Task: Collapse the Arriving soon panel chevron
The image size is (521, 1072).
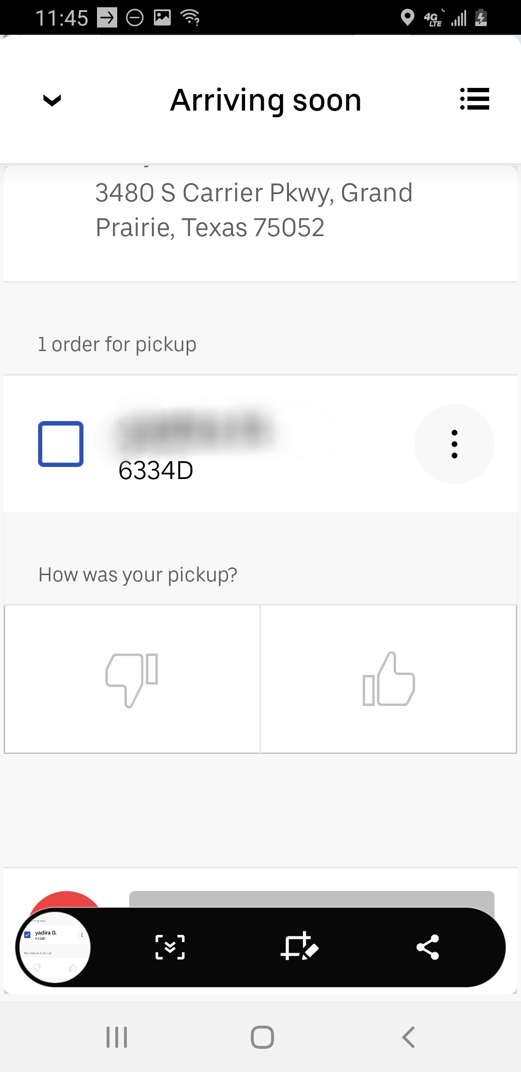Action: click(52, 100)
